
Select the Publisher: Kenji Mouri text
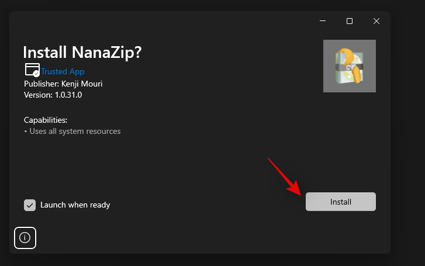tap(63, 84)
